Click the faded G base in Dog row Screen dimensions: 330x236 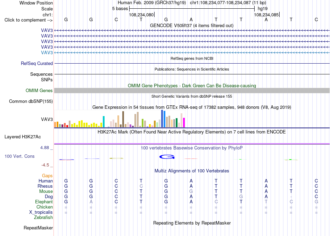tap(241, 197)
